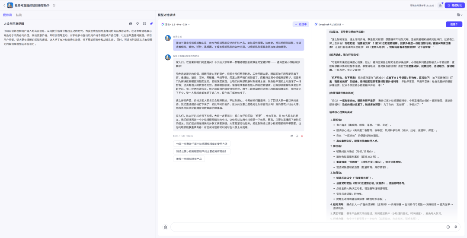This screenshot has height=238, width=467.
Task: Click the 选这个 button
Action: [454, 24]
